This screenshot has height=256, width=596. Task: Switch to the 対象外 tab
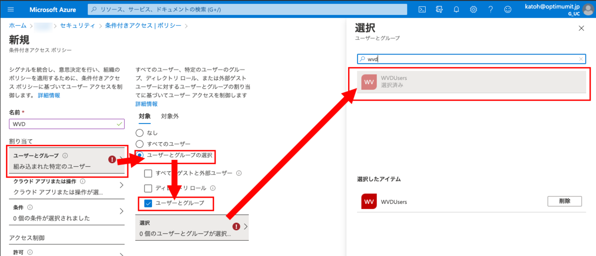pos(170,116)
